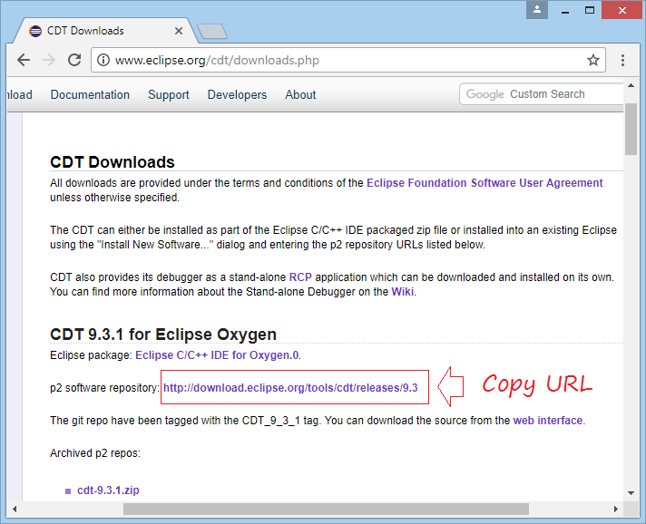This screenshot has width=646, height=524.
Task: Go back using the browser back arrow
Action: 24,60
